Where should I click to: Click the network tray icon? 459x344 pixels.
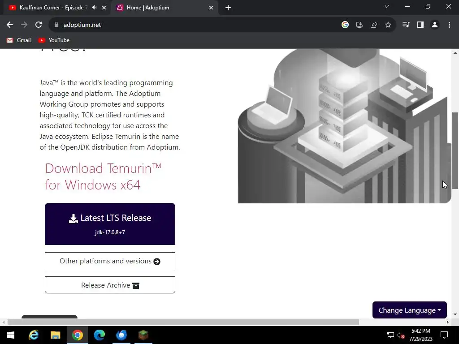[390, 335]
